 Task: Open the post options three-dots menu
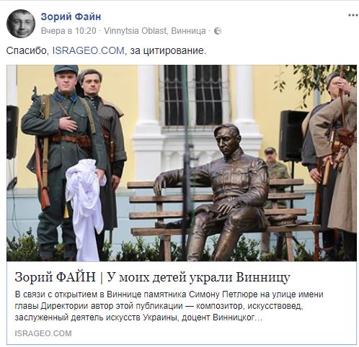pyautogui.click(x=353, y=15)
